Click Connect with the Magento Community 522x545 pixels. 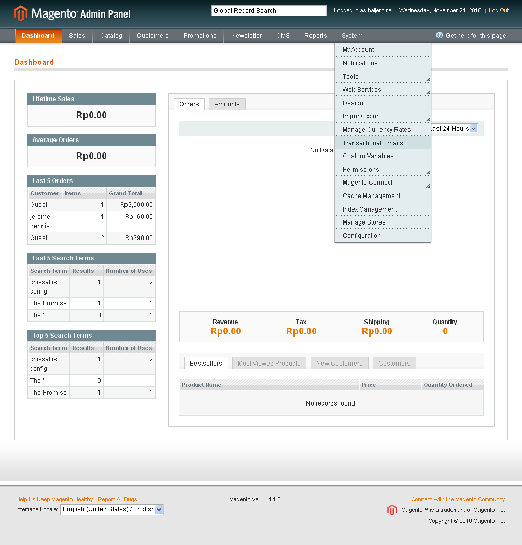pyautogui.click(x=458, y=499)
